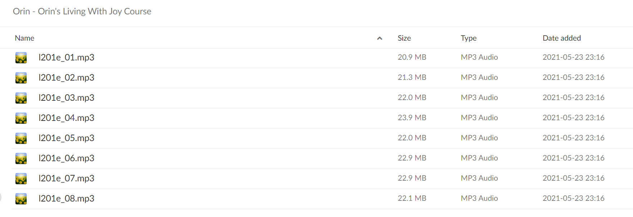Sort files by the Size column header
Image resolution: width=633 pixels, height=217 pixels.
point(404,38)
